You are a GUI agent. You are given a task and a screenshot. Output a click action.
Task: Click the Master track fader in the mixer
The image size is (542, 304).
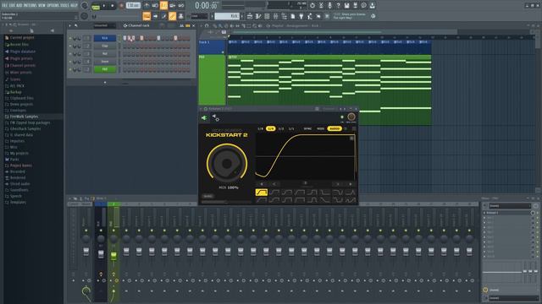[86, 252]
